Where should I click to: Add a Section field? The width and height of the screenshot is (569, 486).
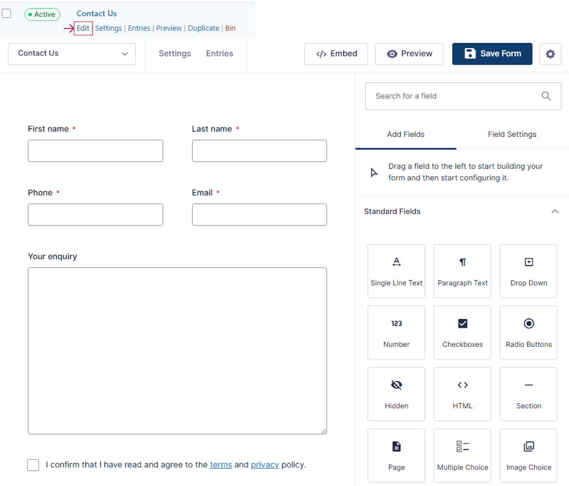tap(528, 394)
